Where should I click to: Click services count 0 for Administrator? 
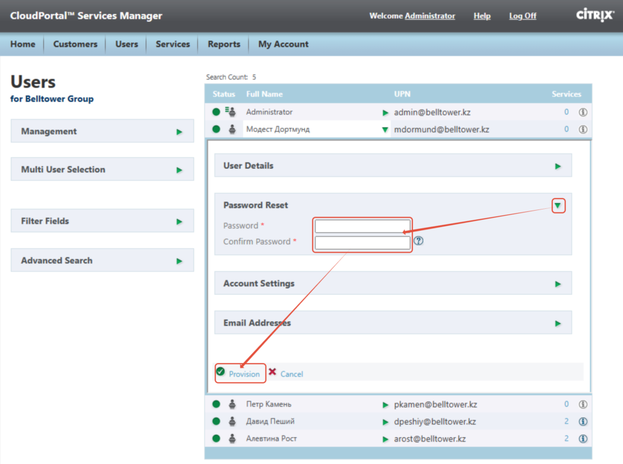point(566,112)
